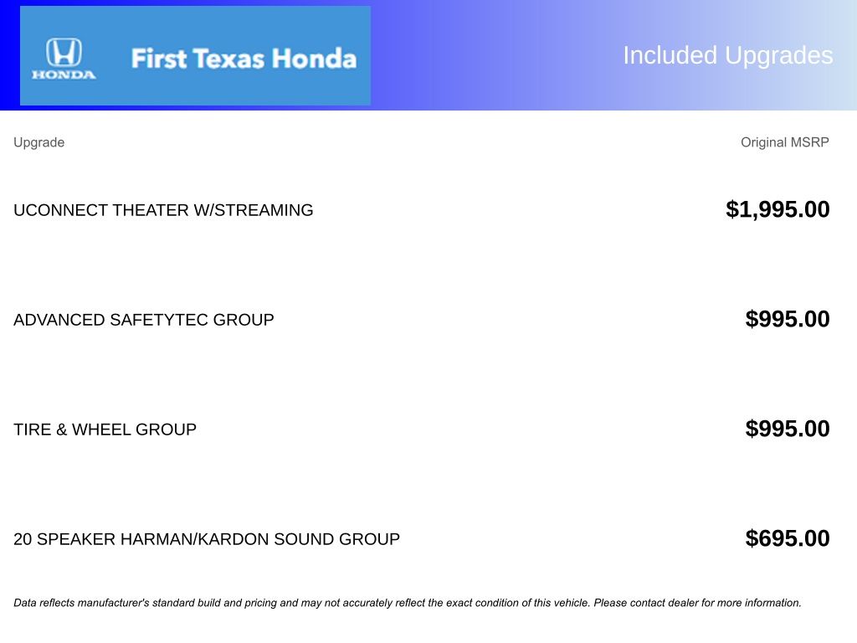This screenshot has width=857, height=643.
Task: Click the Included Upgrades heading
Action: tap(727, 55)
